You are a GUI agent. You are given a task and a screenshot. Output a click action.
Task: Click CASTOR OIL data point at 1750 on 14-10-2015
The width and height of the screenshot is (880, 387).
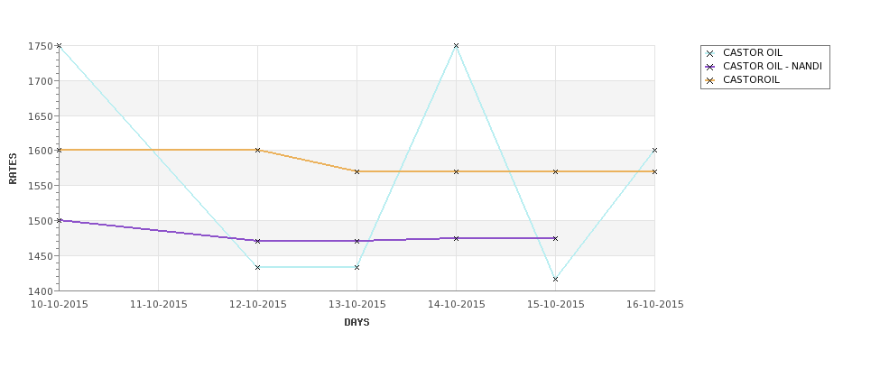(x=457, y=45)
